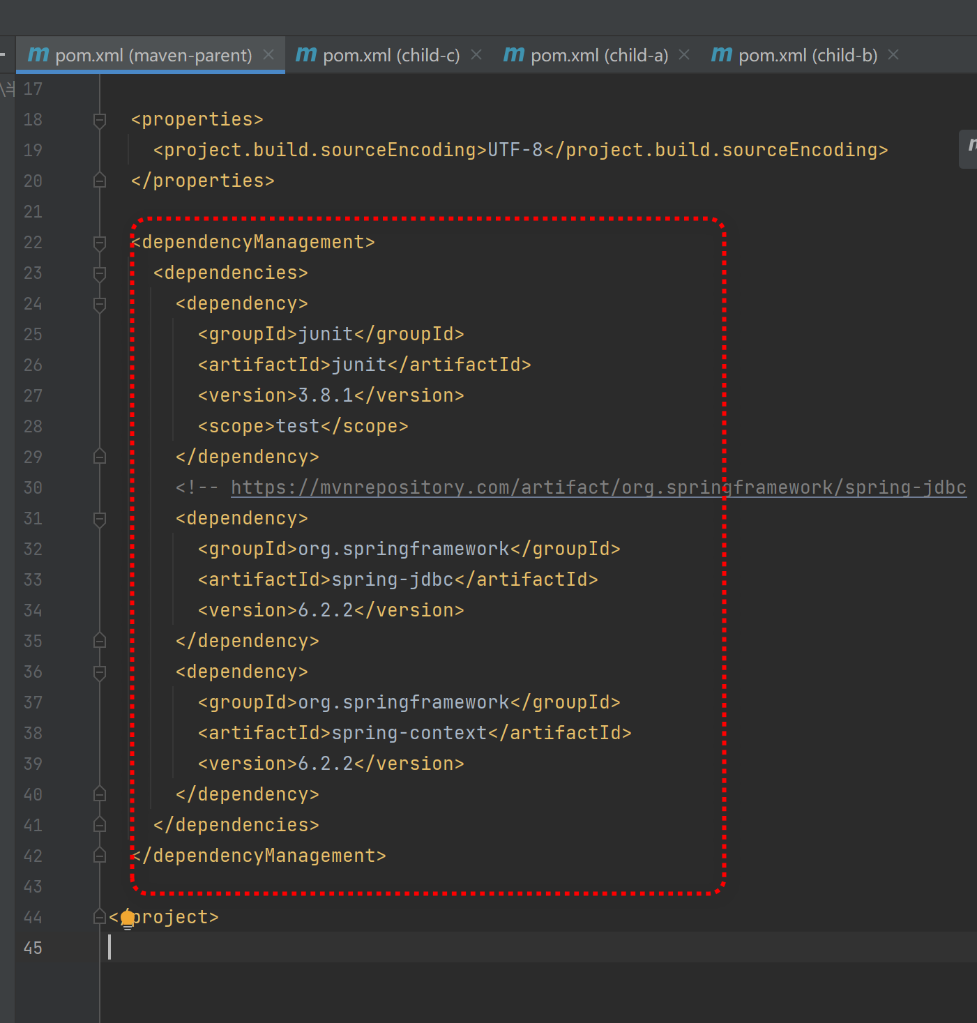Click version 6.2.2 on line 39

pyautogui.click(x=326, y=764)
